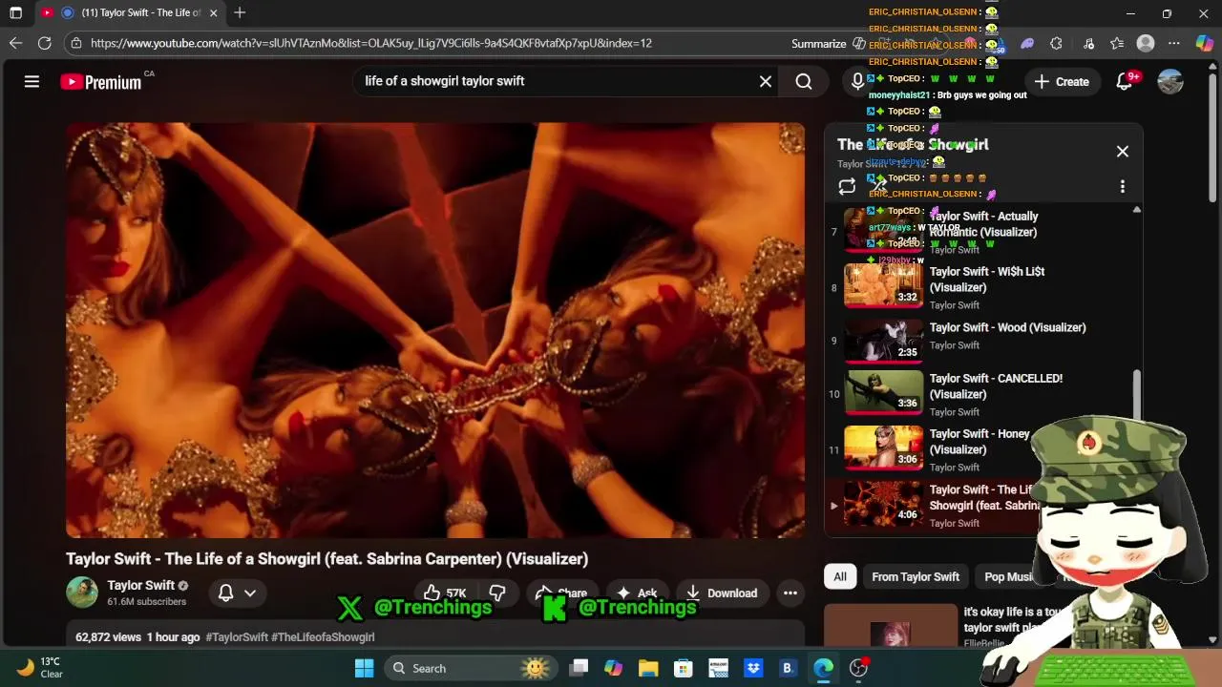Click Summarize in address bar
The height and width of the screenshot is (687, 1222).
(818, 43)
